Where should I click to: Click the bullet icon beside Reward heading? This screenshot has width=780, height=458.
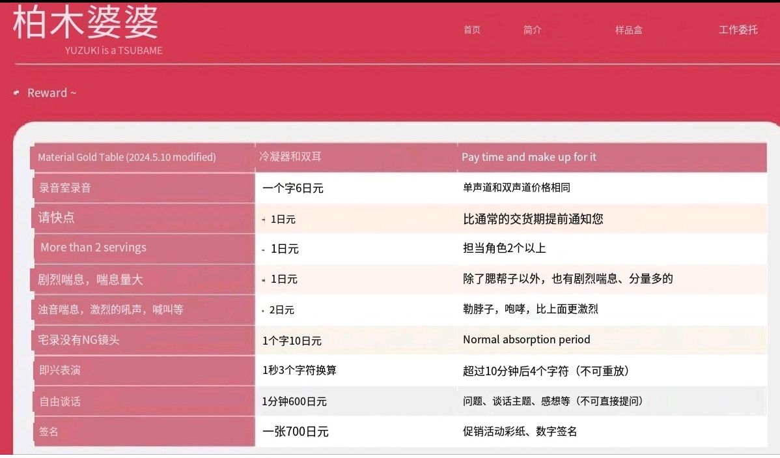pos(16,93)
